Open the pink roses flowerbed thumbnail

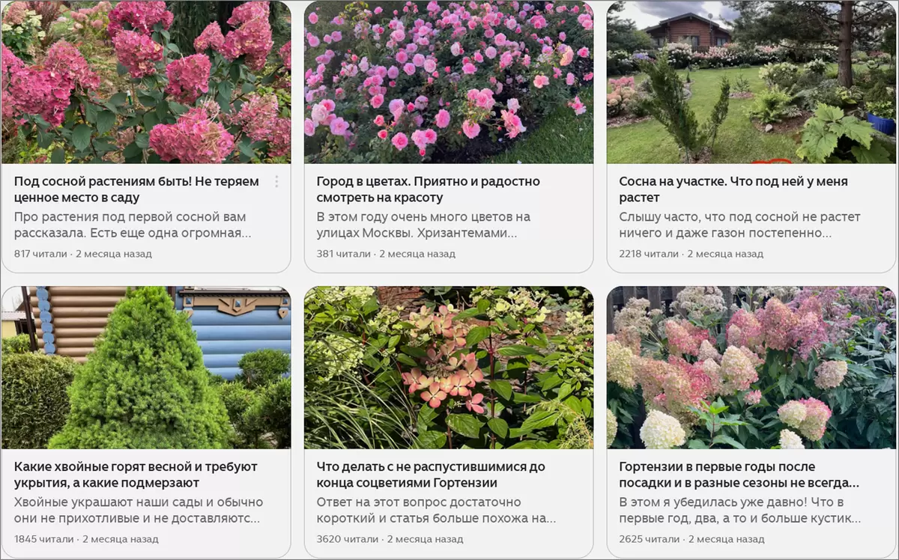[x=449, y=82]
